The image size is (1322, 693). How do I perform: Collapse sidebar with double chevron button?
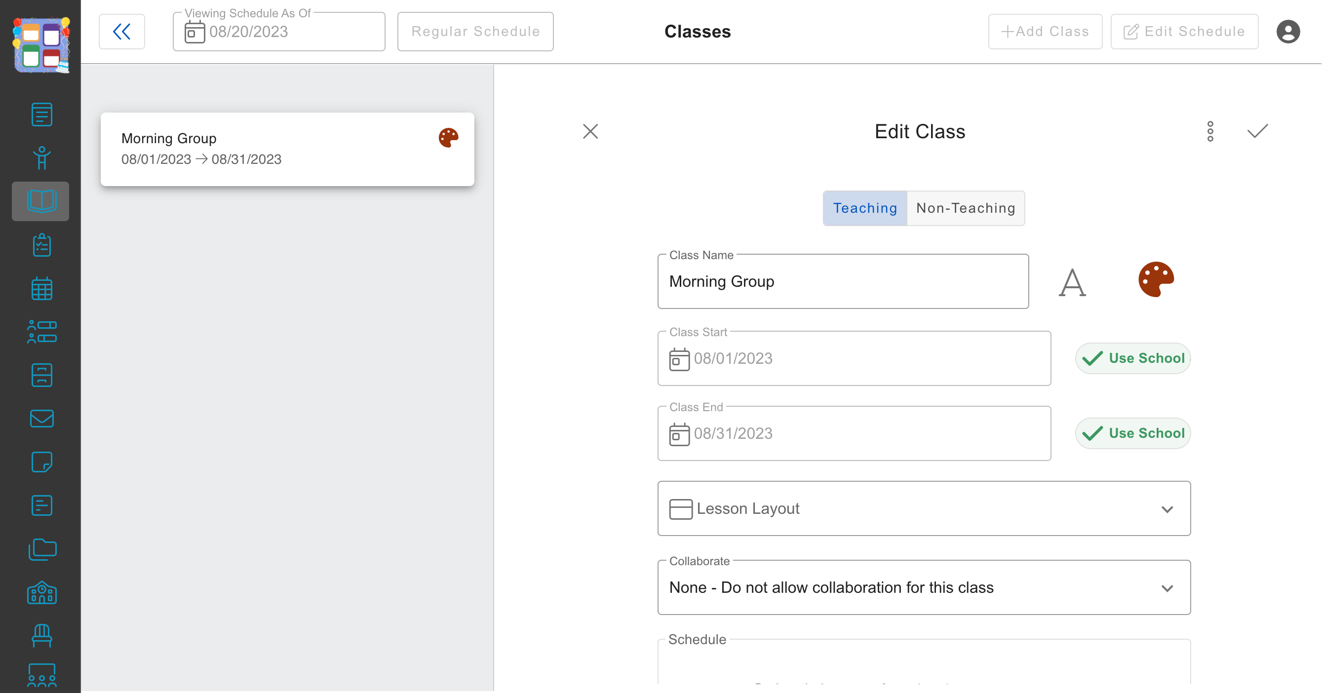(x=121, y=32)
